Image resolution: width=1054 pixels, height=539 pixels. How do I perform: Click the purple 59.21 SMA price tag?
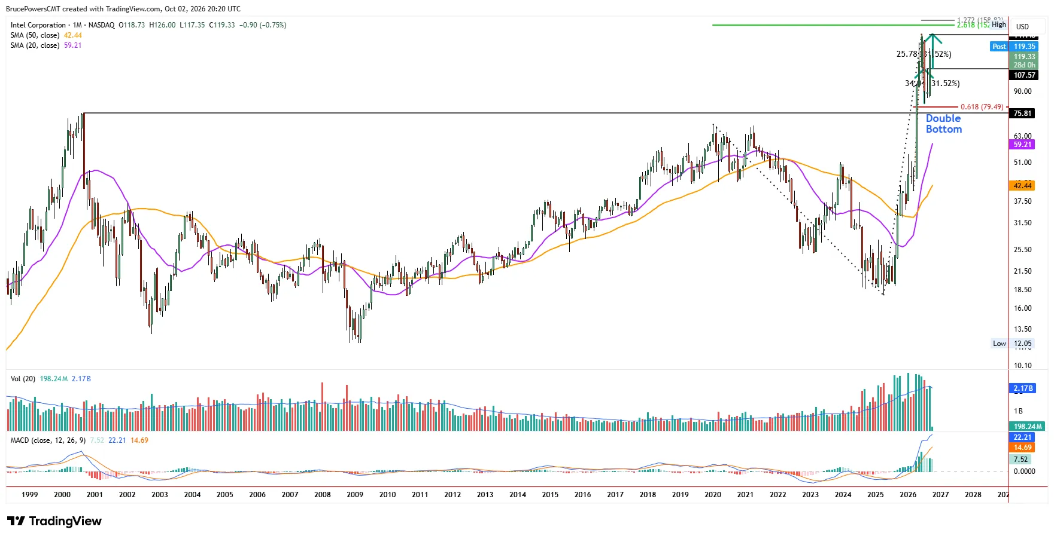pyautogui.click(x=1022, y=145)
